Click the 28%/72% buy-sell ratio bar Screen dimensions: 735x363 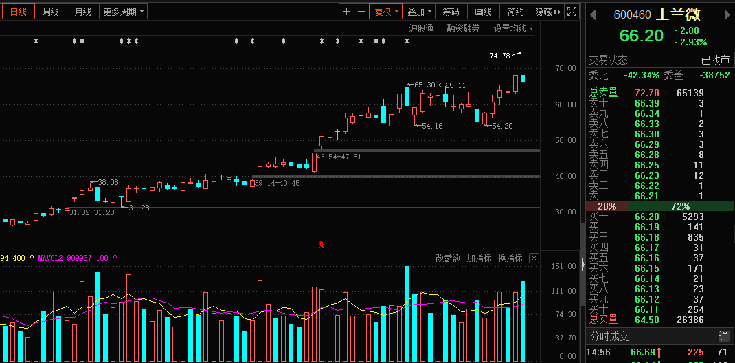(659, 206)
